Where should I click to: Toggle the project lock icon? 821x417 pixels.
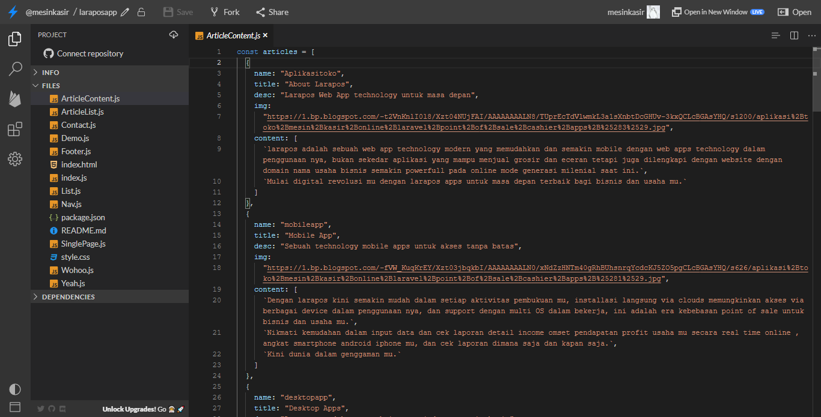click(141, 12)
